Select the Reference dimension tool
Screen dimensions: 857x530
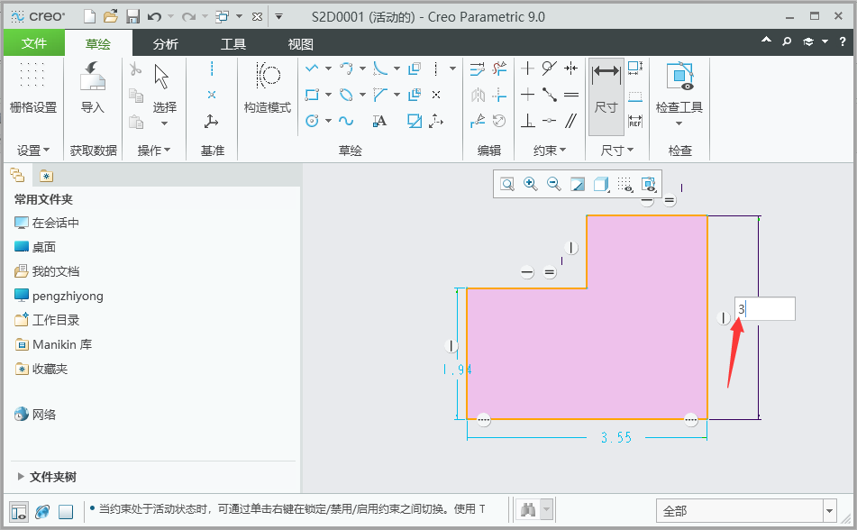pos(635,121)
